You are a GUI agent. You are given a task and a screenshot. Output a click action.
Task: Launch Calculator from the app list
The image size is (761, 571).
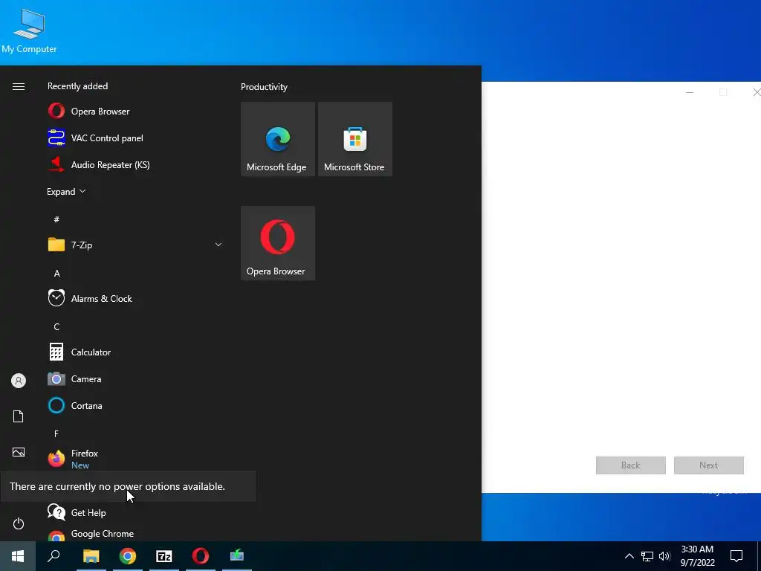coord(136,352)
